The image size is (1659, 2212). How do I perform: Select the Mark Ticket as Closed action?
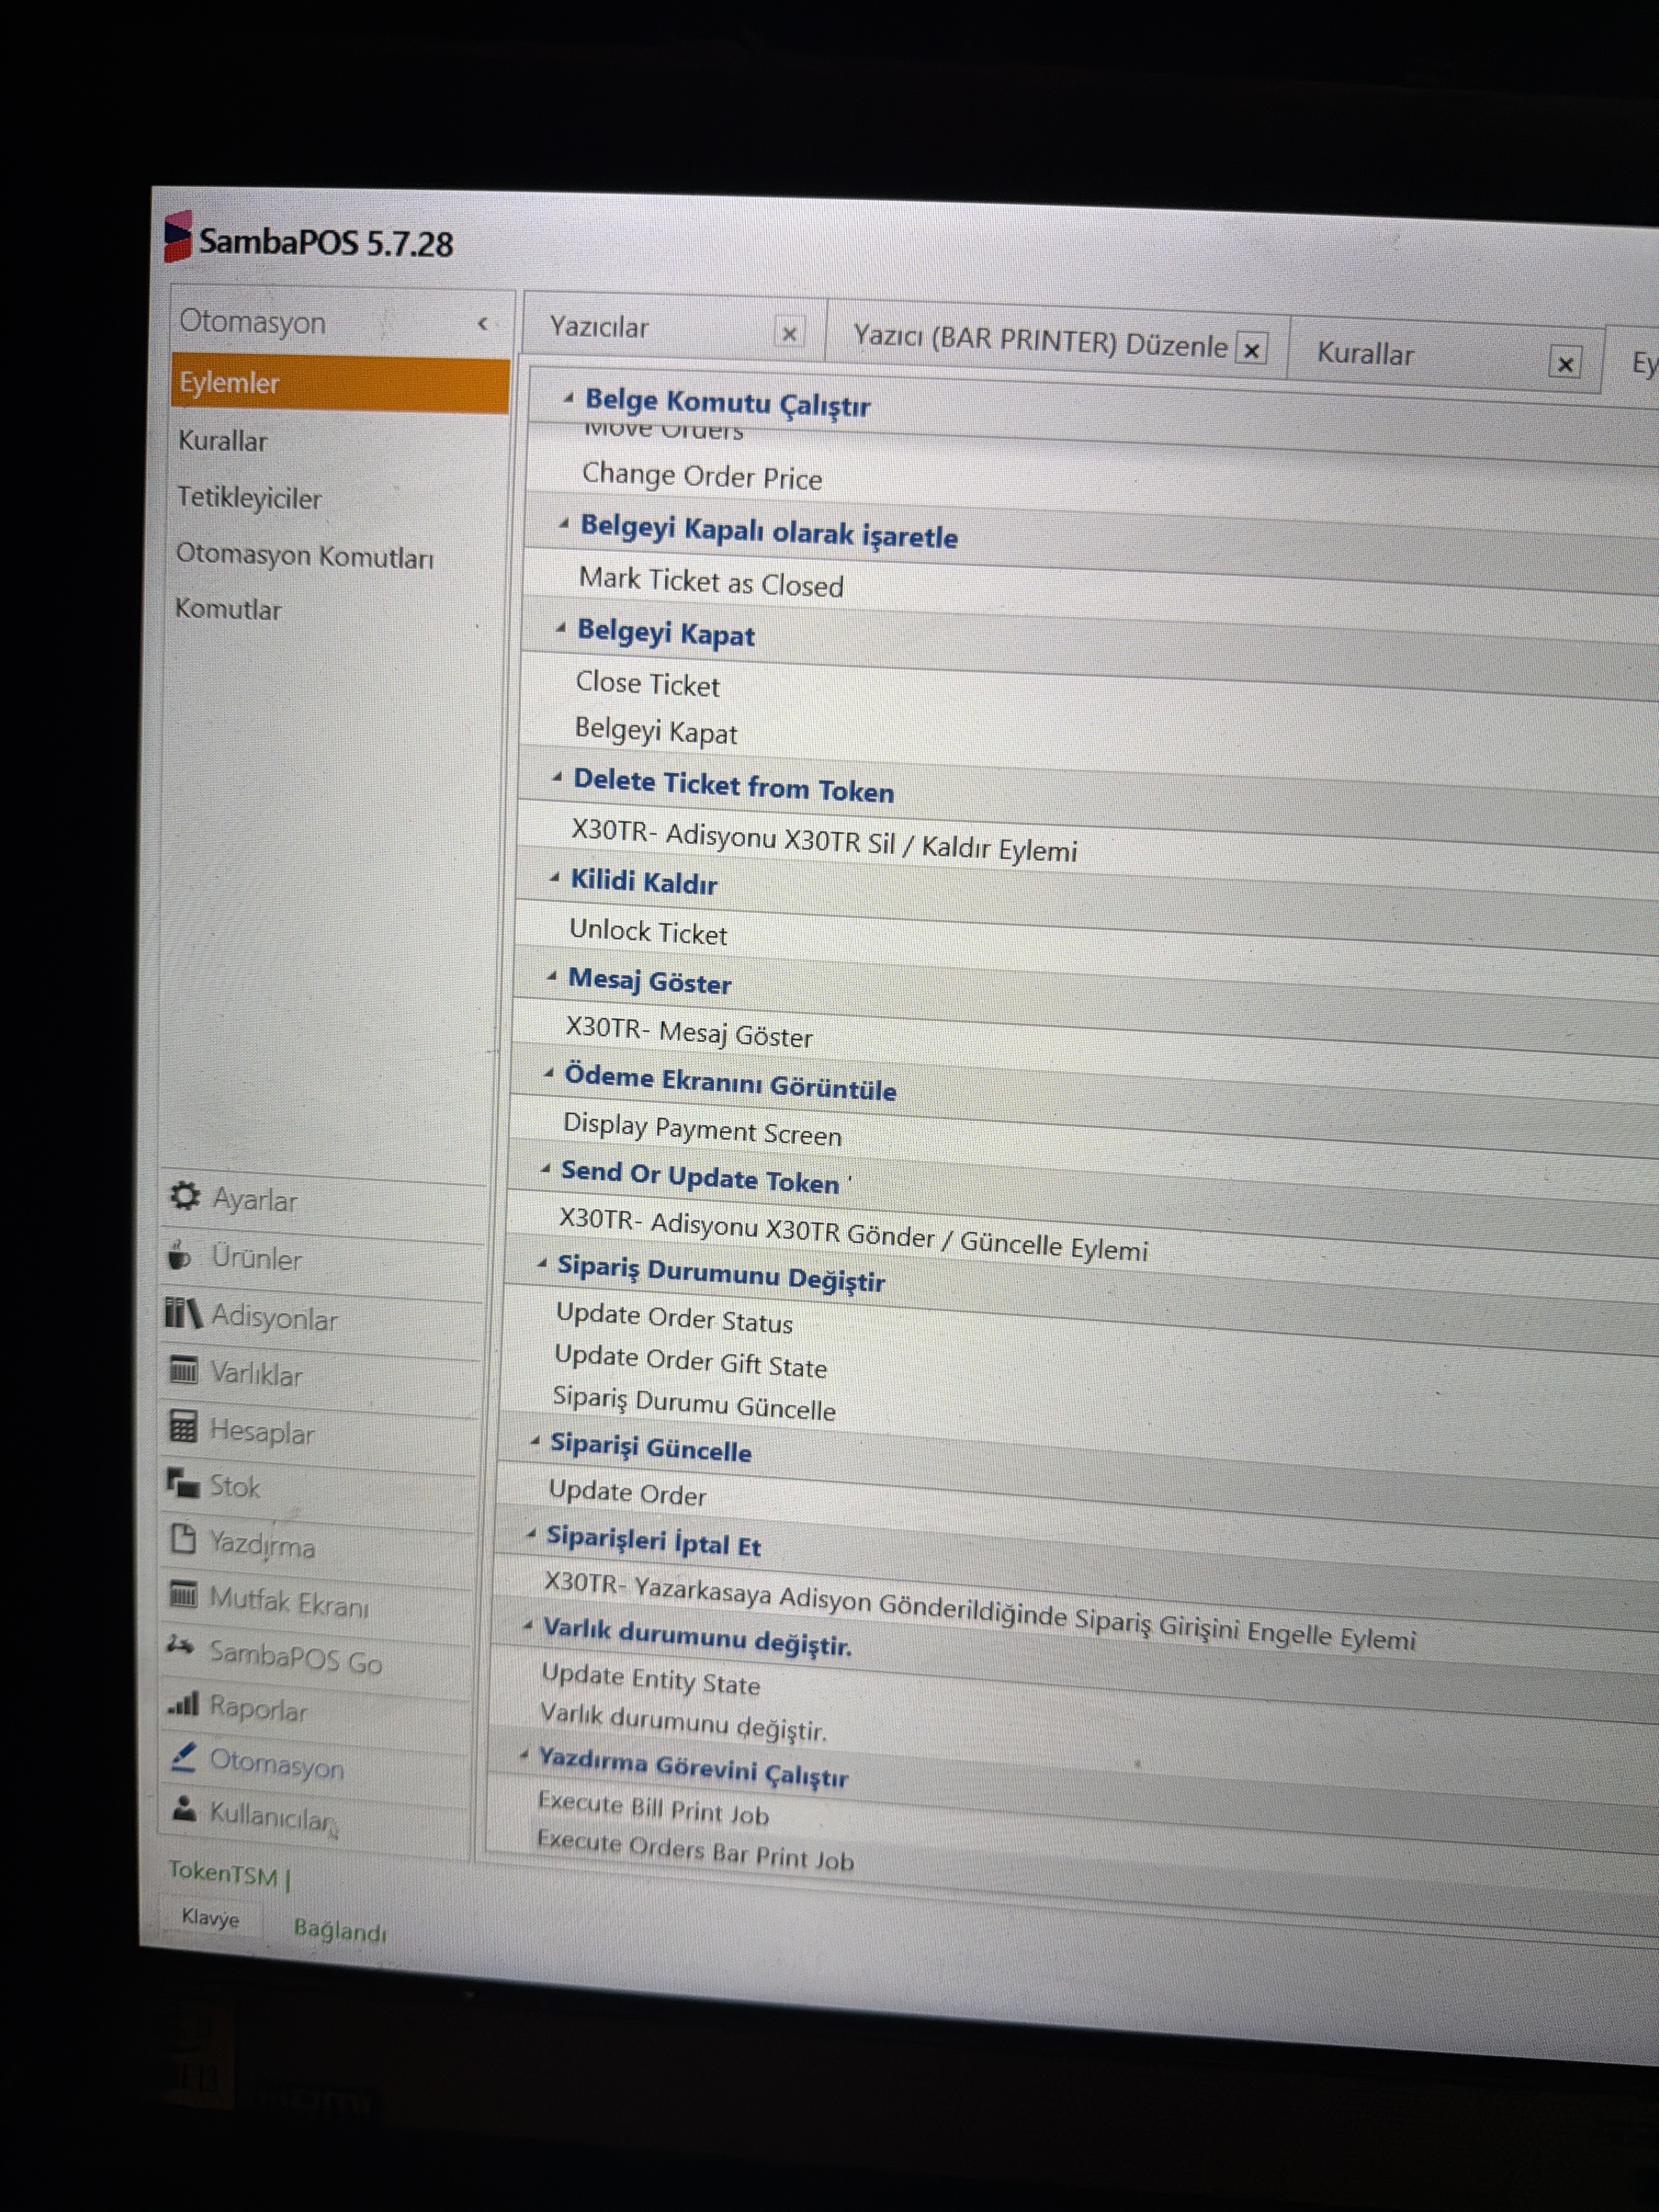coord(711,582)
